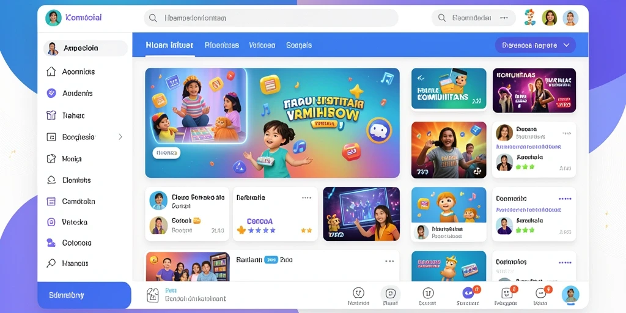Click the smiley face icon in bottom bar
The height and width of the screenshot is (313, 626).
[x=358, y=293]
